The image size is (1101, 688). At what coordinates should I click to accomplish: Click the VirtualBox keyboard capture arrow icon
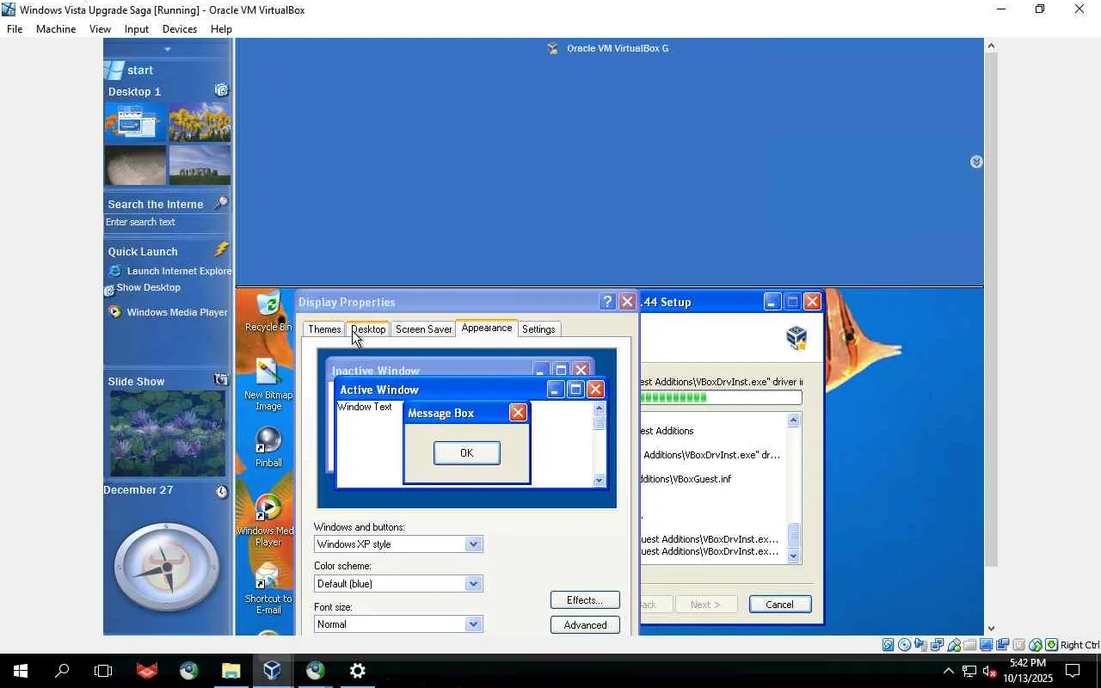tap(1051, 645)
